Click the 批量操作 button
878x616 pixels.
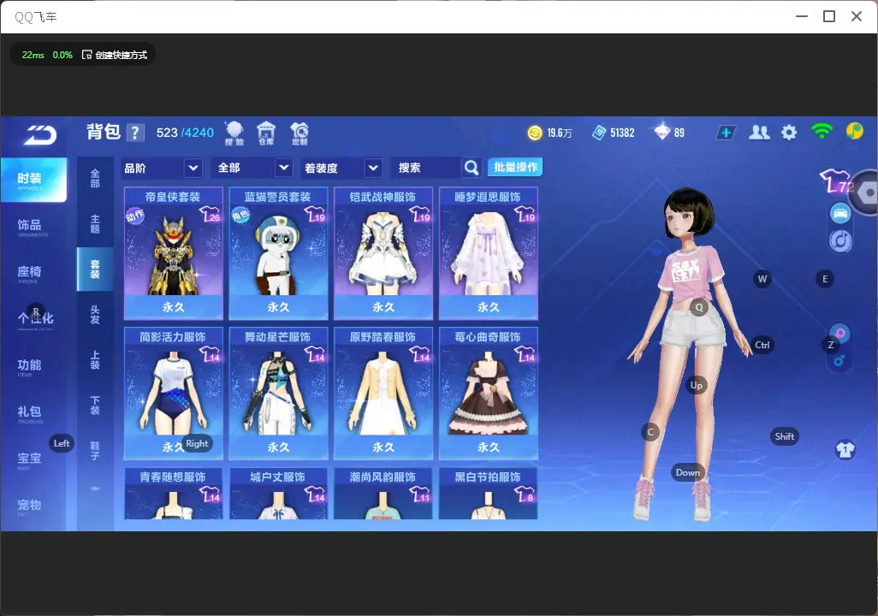[515, 168]
